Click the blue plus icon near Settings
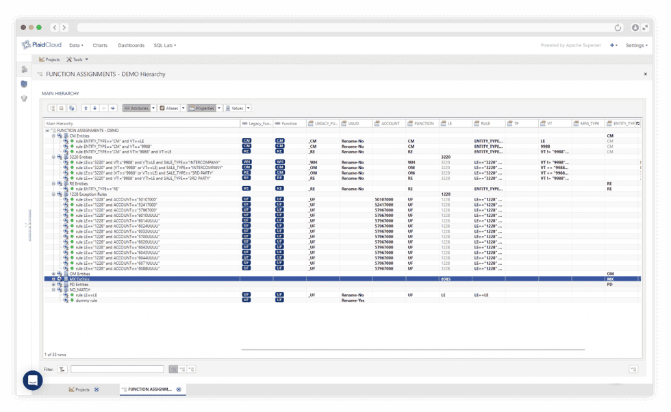Image resolution: width=671 pixels, height=412 pixels. point(613,45)
